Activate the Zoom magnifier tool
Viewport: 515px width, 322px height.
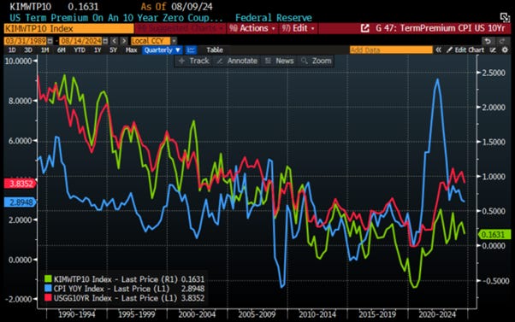click(x=317, y=61)
